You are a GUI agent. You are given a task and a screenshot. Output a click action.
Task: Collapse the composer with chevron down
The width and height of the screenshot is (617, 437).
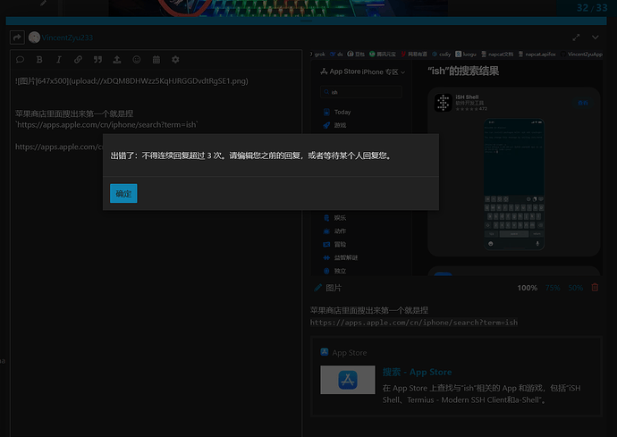[595, 38]
